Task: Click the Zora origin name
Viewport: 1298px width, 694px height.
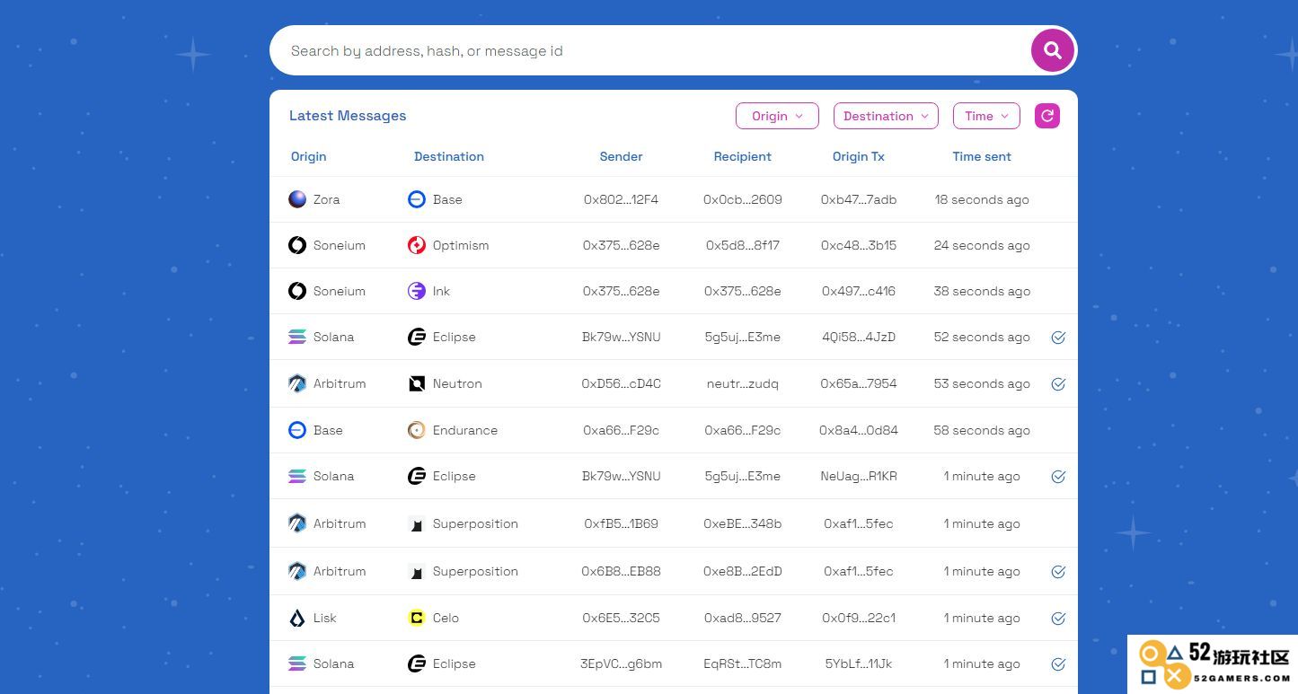Action: [326, 199]
